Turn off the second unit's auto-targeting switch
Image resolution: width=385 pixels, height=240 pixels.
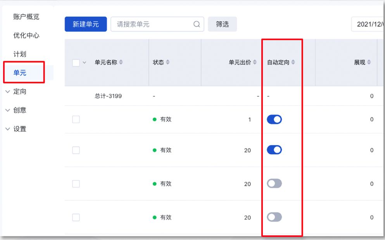[275, 150]
